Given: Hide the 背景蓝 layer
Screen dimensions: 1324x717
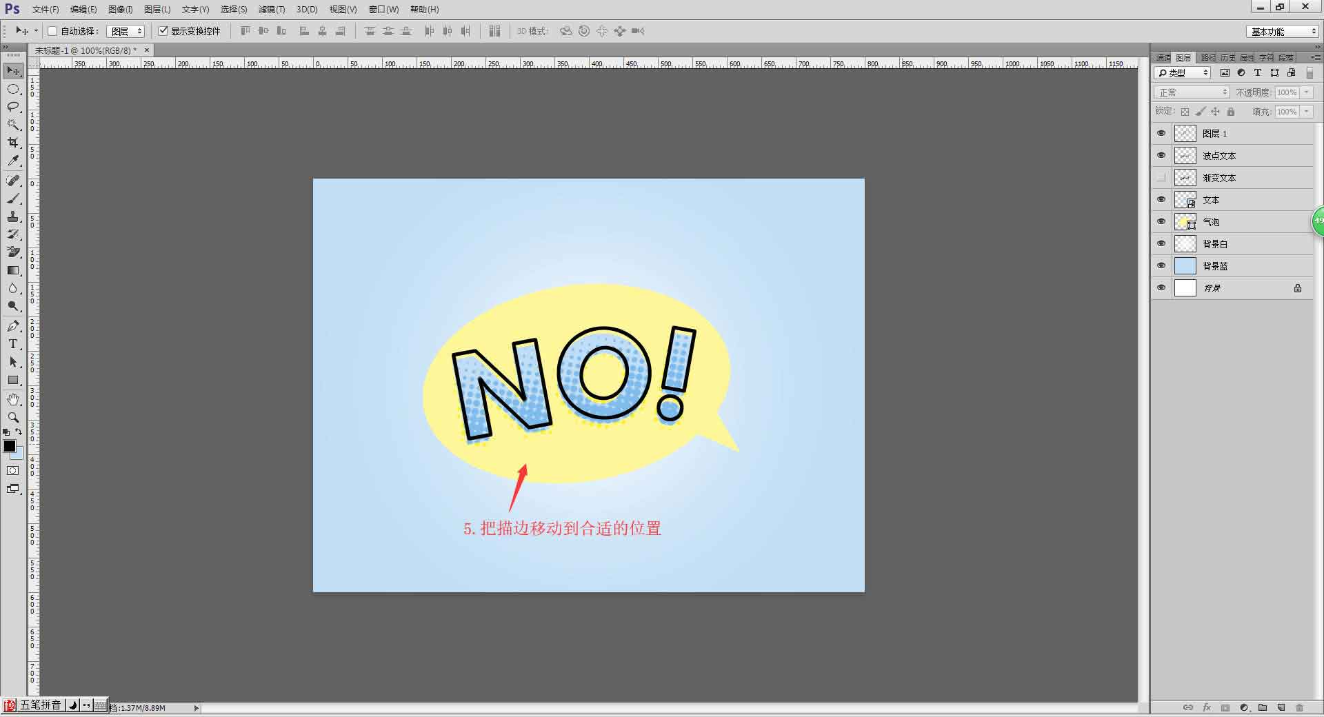Looking at the screenshot, I should 1161,265.
